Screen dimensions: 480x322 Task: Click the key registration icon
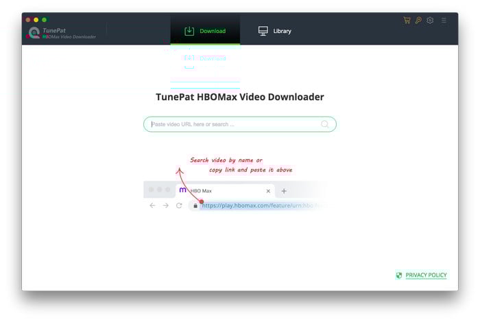tap(418, 20)
